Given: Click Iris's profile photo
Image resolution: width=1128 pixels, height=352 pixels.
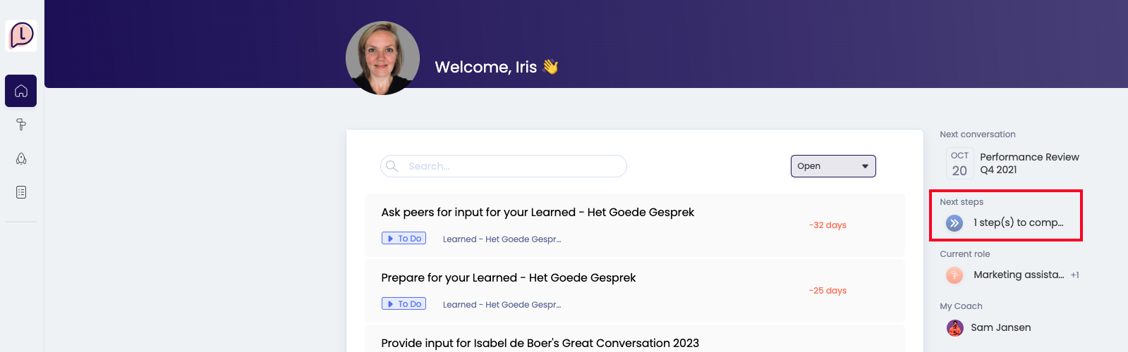Looking at the screenshot, I should [x=382, y=58].
